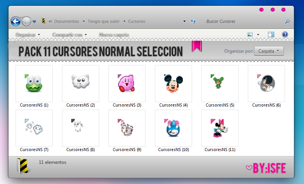Open the Organizar menu
This screenshot has height=184, width=304.
point(27,35)
